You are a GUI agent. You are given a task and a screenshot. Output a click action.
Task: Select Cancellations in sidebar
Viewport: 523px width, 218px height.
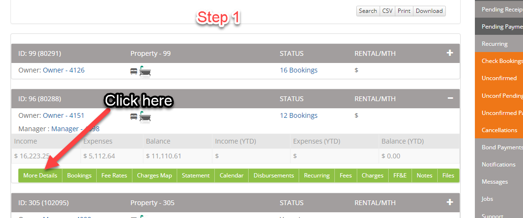tap(499, 130)
